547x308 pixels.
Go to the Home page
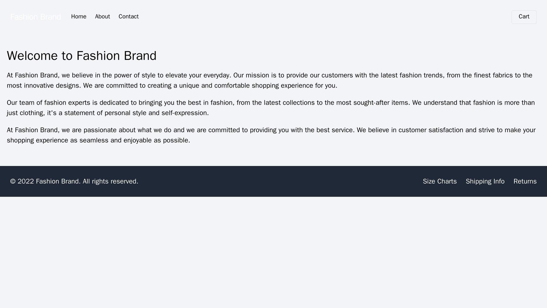(x=79, y=17)
